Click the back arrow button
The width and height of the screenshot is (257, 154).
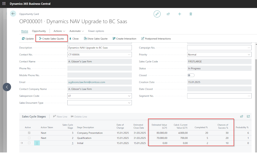13,14
